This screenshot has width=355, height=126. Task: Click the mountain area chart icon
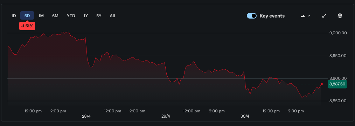pos(303,16)
